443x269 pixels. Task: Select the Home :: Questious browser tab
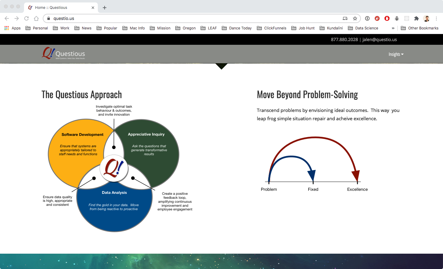click(x=61, y=8)
